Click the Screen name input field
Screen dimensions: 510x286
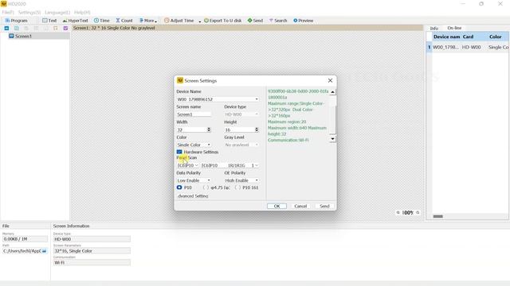click(194, 114)
